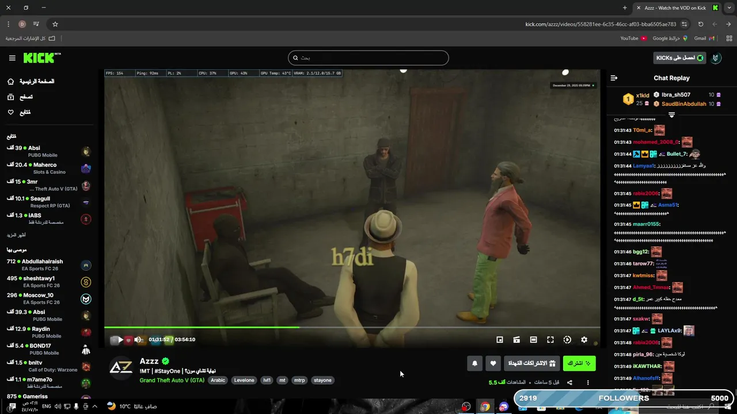Seek using the video progress bar
The width and height of the screenshot is (737, 414).
(352, 328)
